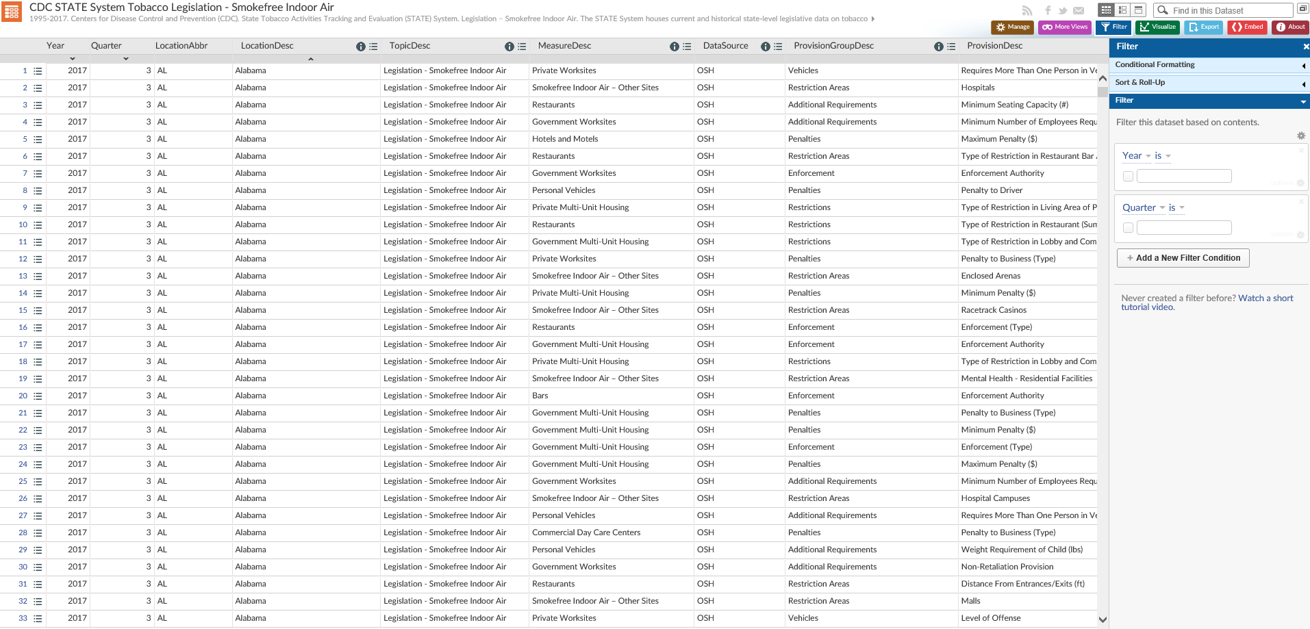1310x629 pixels.
Task: Remove the Quarter filter condition
Action: pos(1301,201)
